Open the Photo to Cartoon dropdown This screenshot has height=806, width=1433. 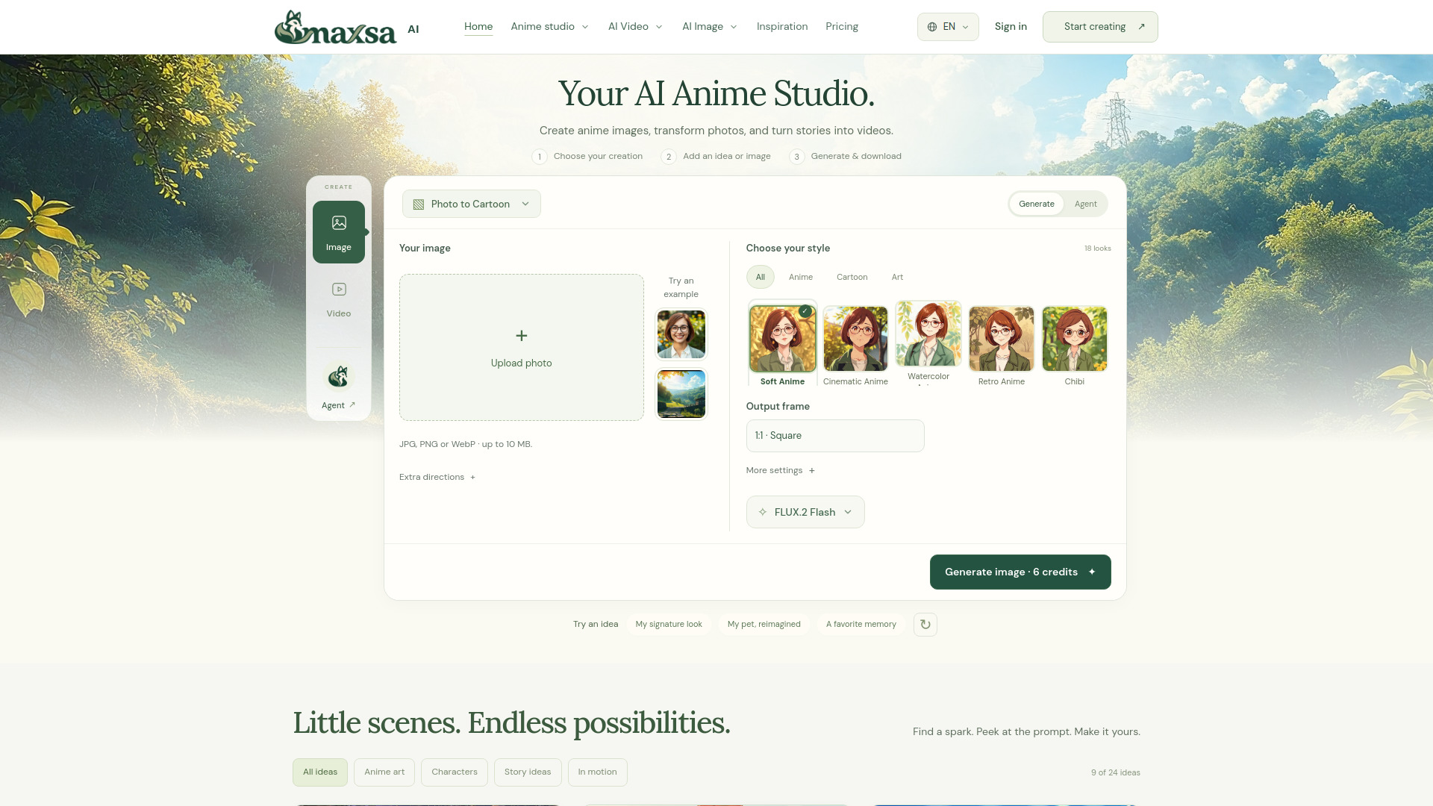click(x=472, y=204)
